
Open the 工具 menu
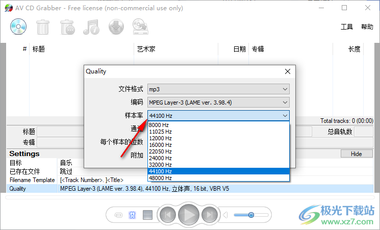point(347,27)
